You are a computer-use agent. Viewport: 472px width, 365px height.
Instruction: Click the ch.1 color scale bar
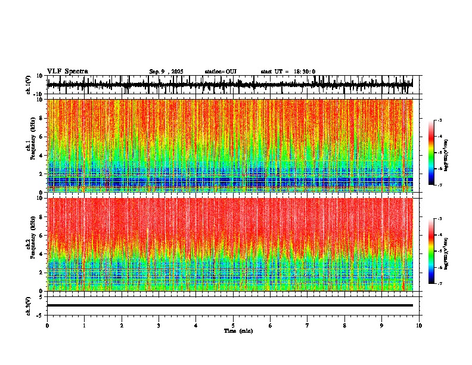(431, 153)
